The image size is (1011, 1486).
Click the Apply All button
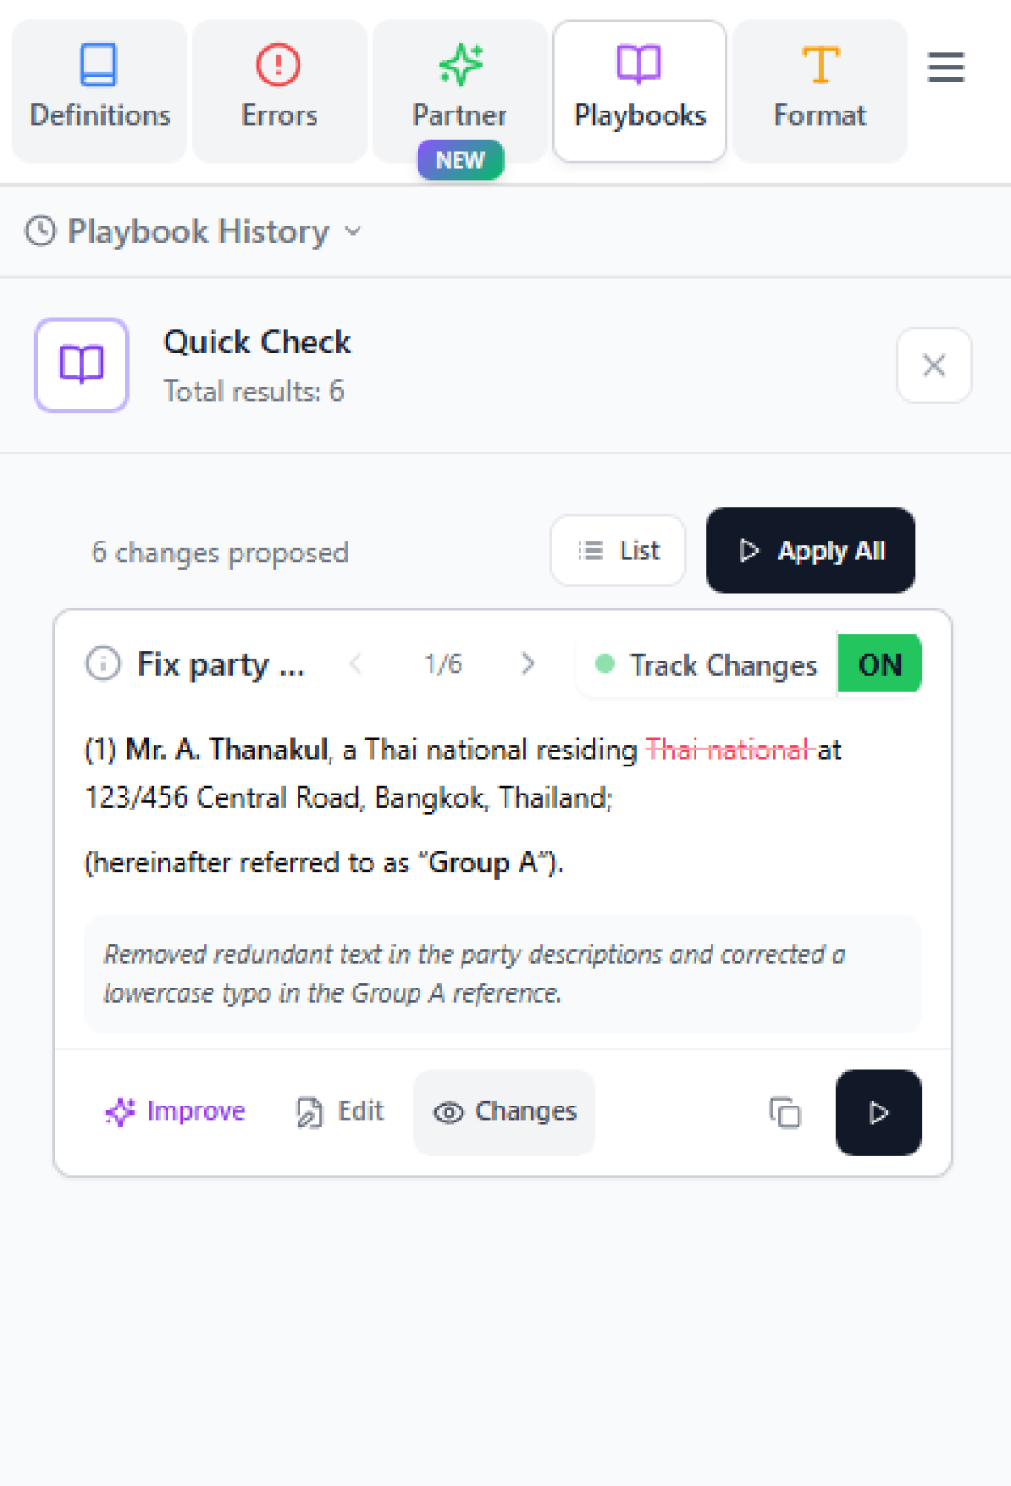point(810,551)
